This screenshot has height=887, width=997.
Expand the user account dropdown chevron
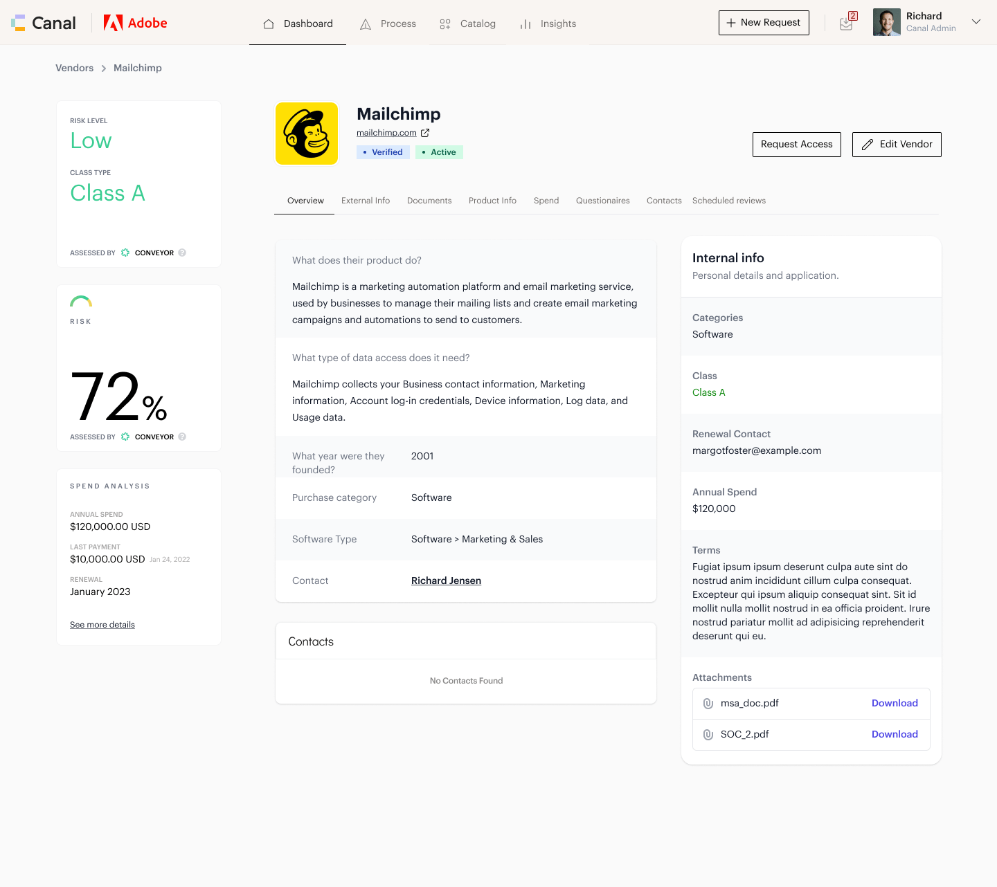click(976, 22)
